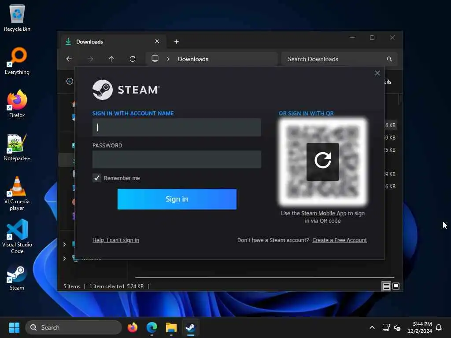Open the Recycle Bin desktop icon

pos(17,18)
